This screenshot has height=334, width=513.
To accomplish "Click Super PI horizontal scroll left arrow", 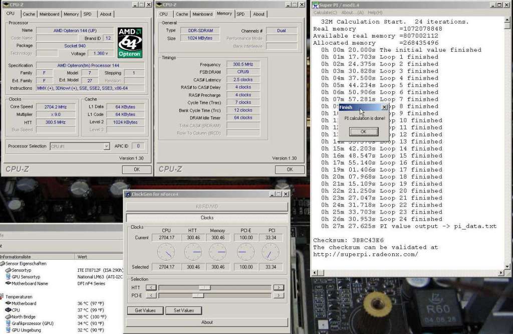I will tap(315, 272).
